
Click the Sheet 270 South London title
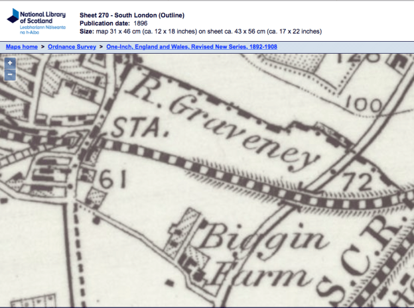(132, 14)
